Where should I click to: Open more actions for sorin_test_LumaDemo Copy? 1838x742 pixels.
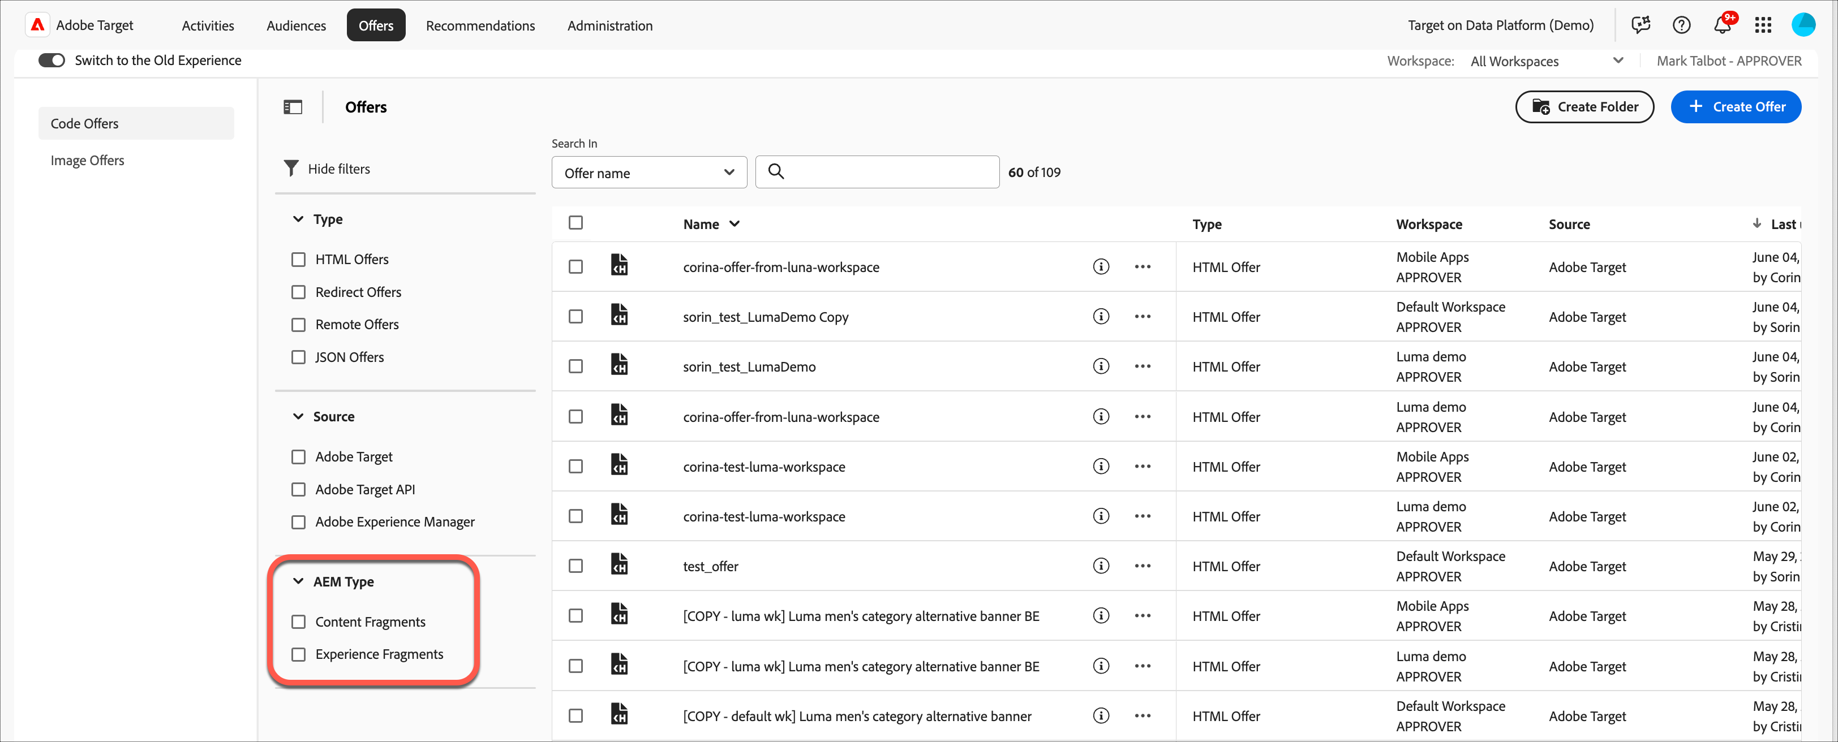click(1141, 317)
